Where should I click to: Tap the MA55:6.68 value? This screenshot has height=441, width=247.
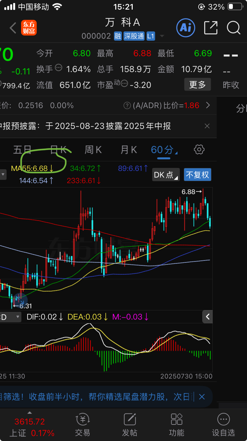[33, 168]
